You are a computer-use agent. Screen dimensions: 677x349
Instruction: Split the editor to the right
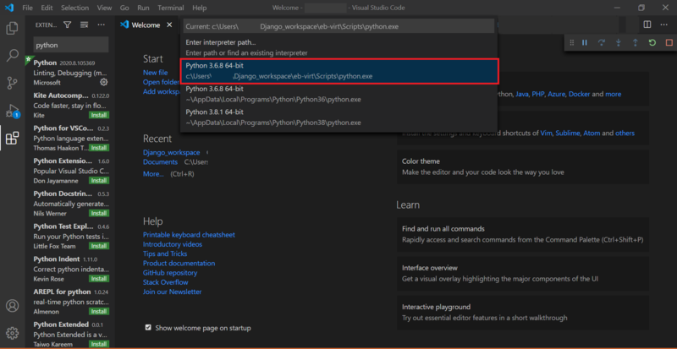pos(647,25)
